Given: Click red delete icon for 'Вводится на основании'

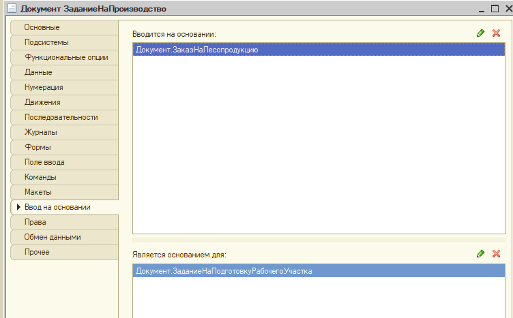Looking at the screenshot, I should 496,33.
